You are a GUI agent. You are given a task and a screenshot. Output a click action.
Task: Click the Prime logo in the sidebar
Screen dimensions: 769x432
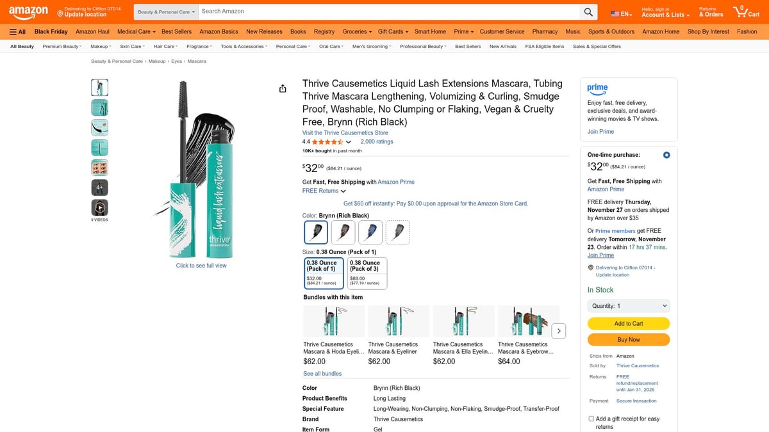tap(597, 90)
